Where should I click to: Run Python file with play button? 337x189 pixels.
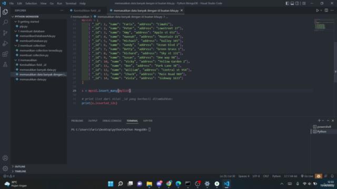pos(317,10)
